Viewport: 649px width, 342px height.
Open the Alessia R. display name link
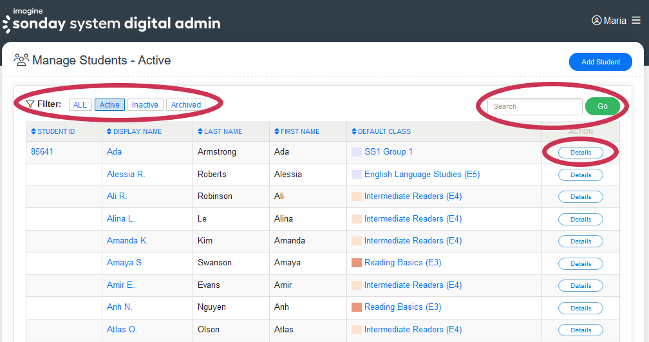pyautogui.click(x=126, y=174)
